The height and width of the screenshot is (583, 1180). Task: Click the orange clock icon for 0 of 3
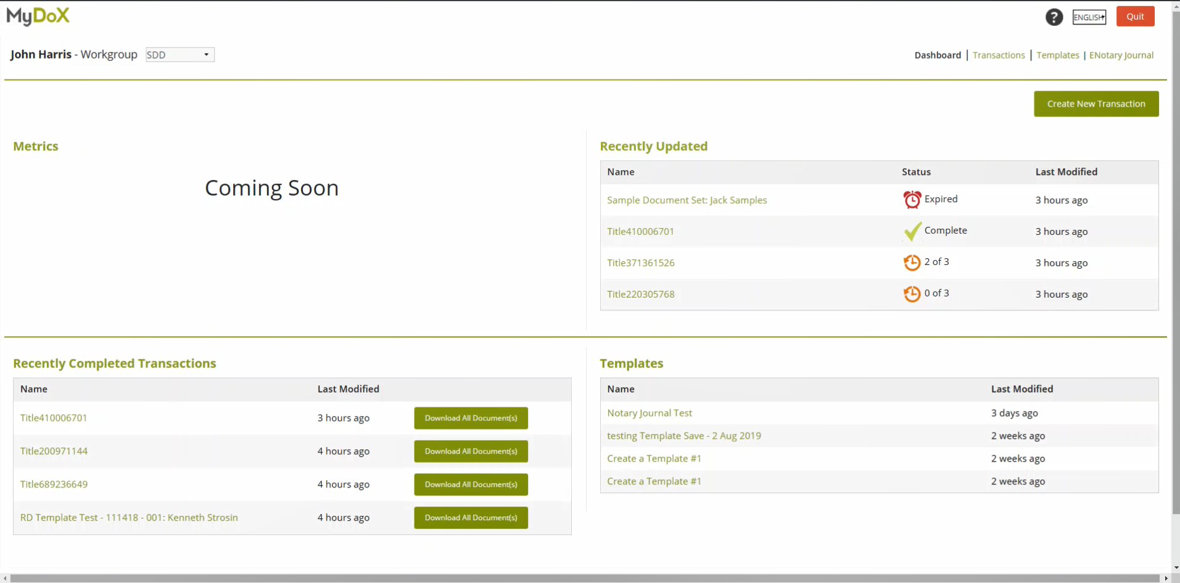tap(912, 294)
